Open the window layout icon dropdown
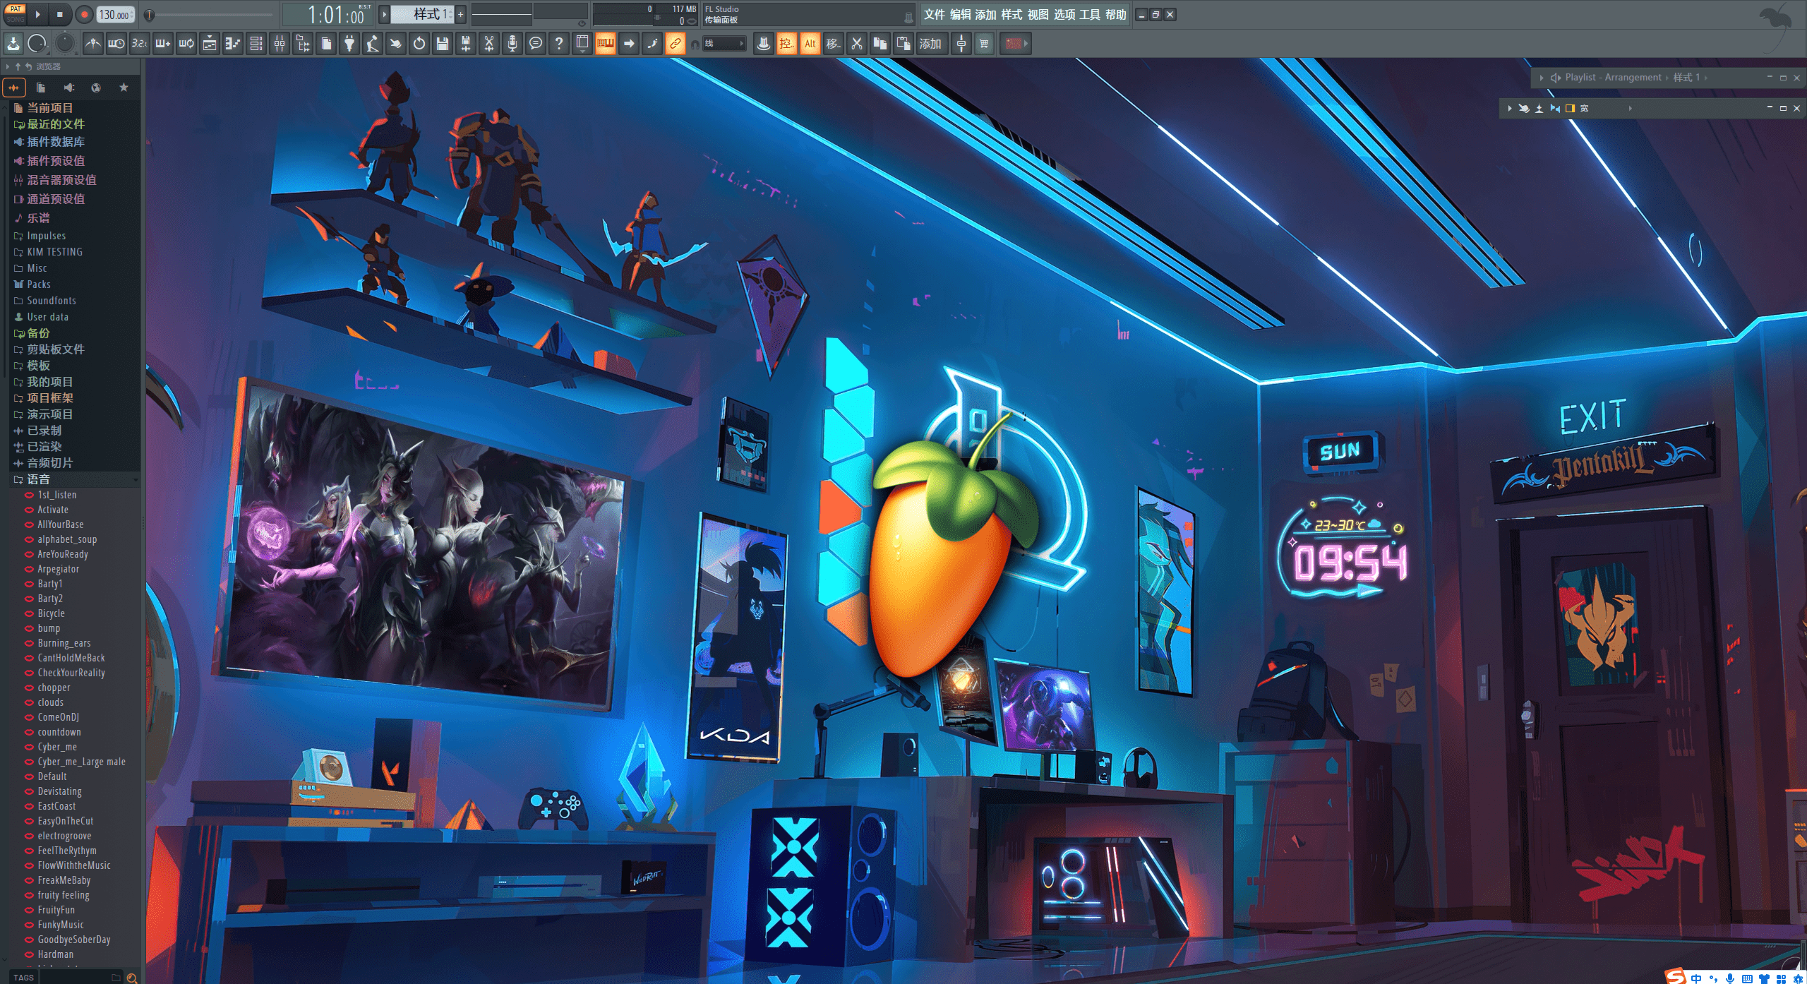Viewport: 1807px width, 984px height. (582, 44)
